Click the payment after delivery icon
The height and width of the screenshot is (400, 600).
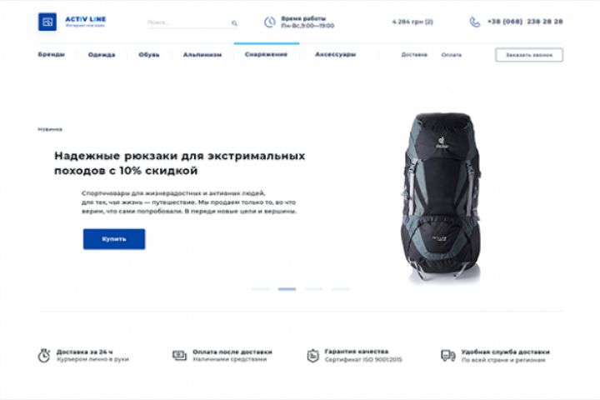click(179, 356)
